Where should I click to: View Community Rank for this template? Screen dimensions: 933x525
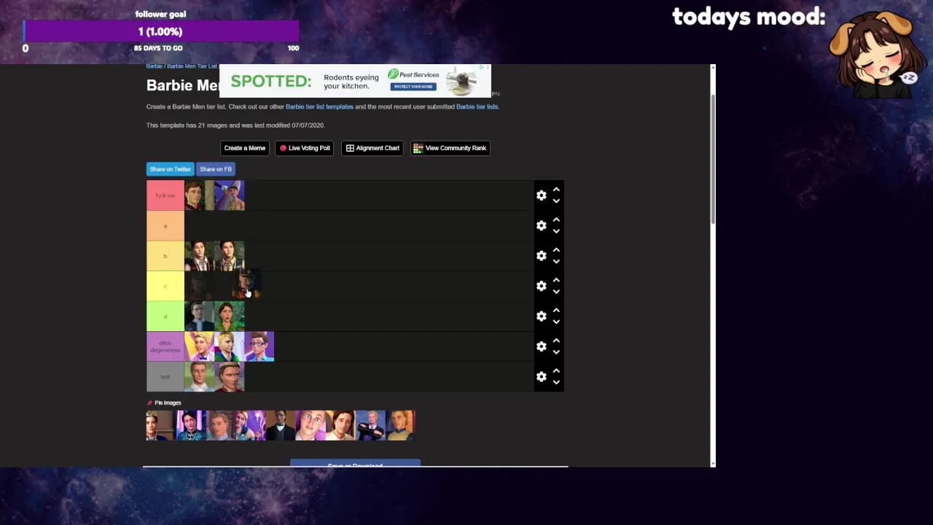click(x=450, y=148)
